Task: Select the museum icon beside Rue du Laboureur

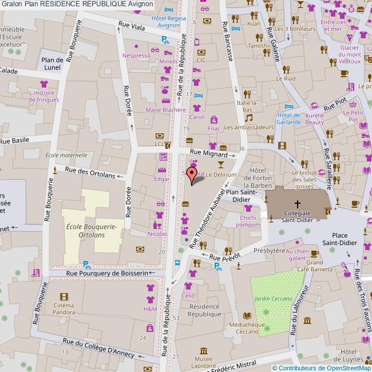Action: 307,321
